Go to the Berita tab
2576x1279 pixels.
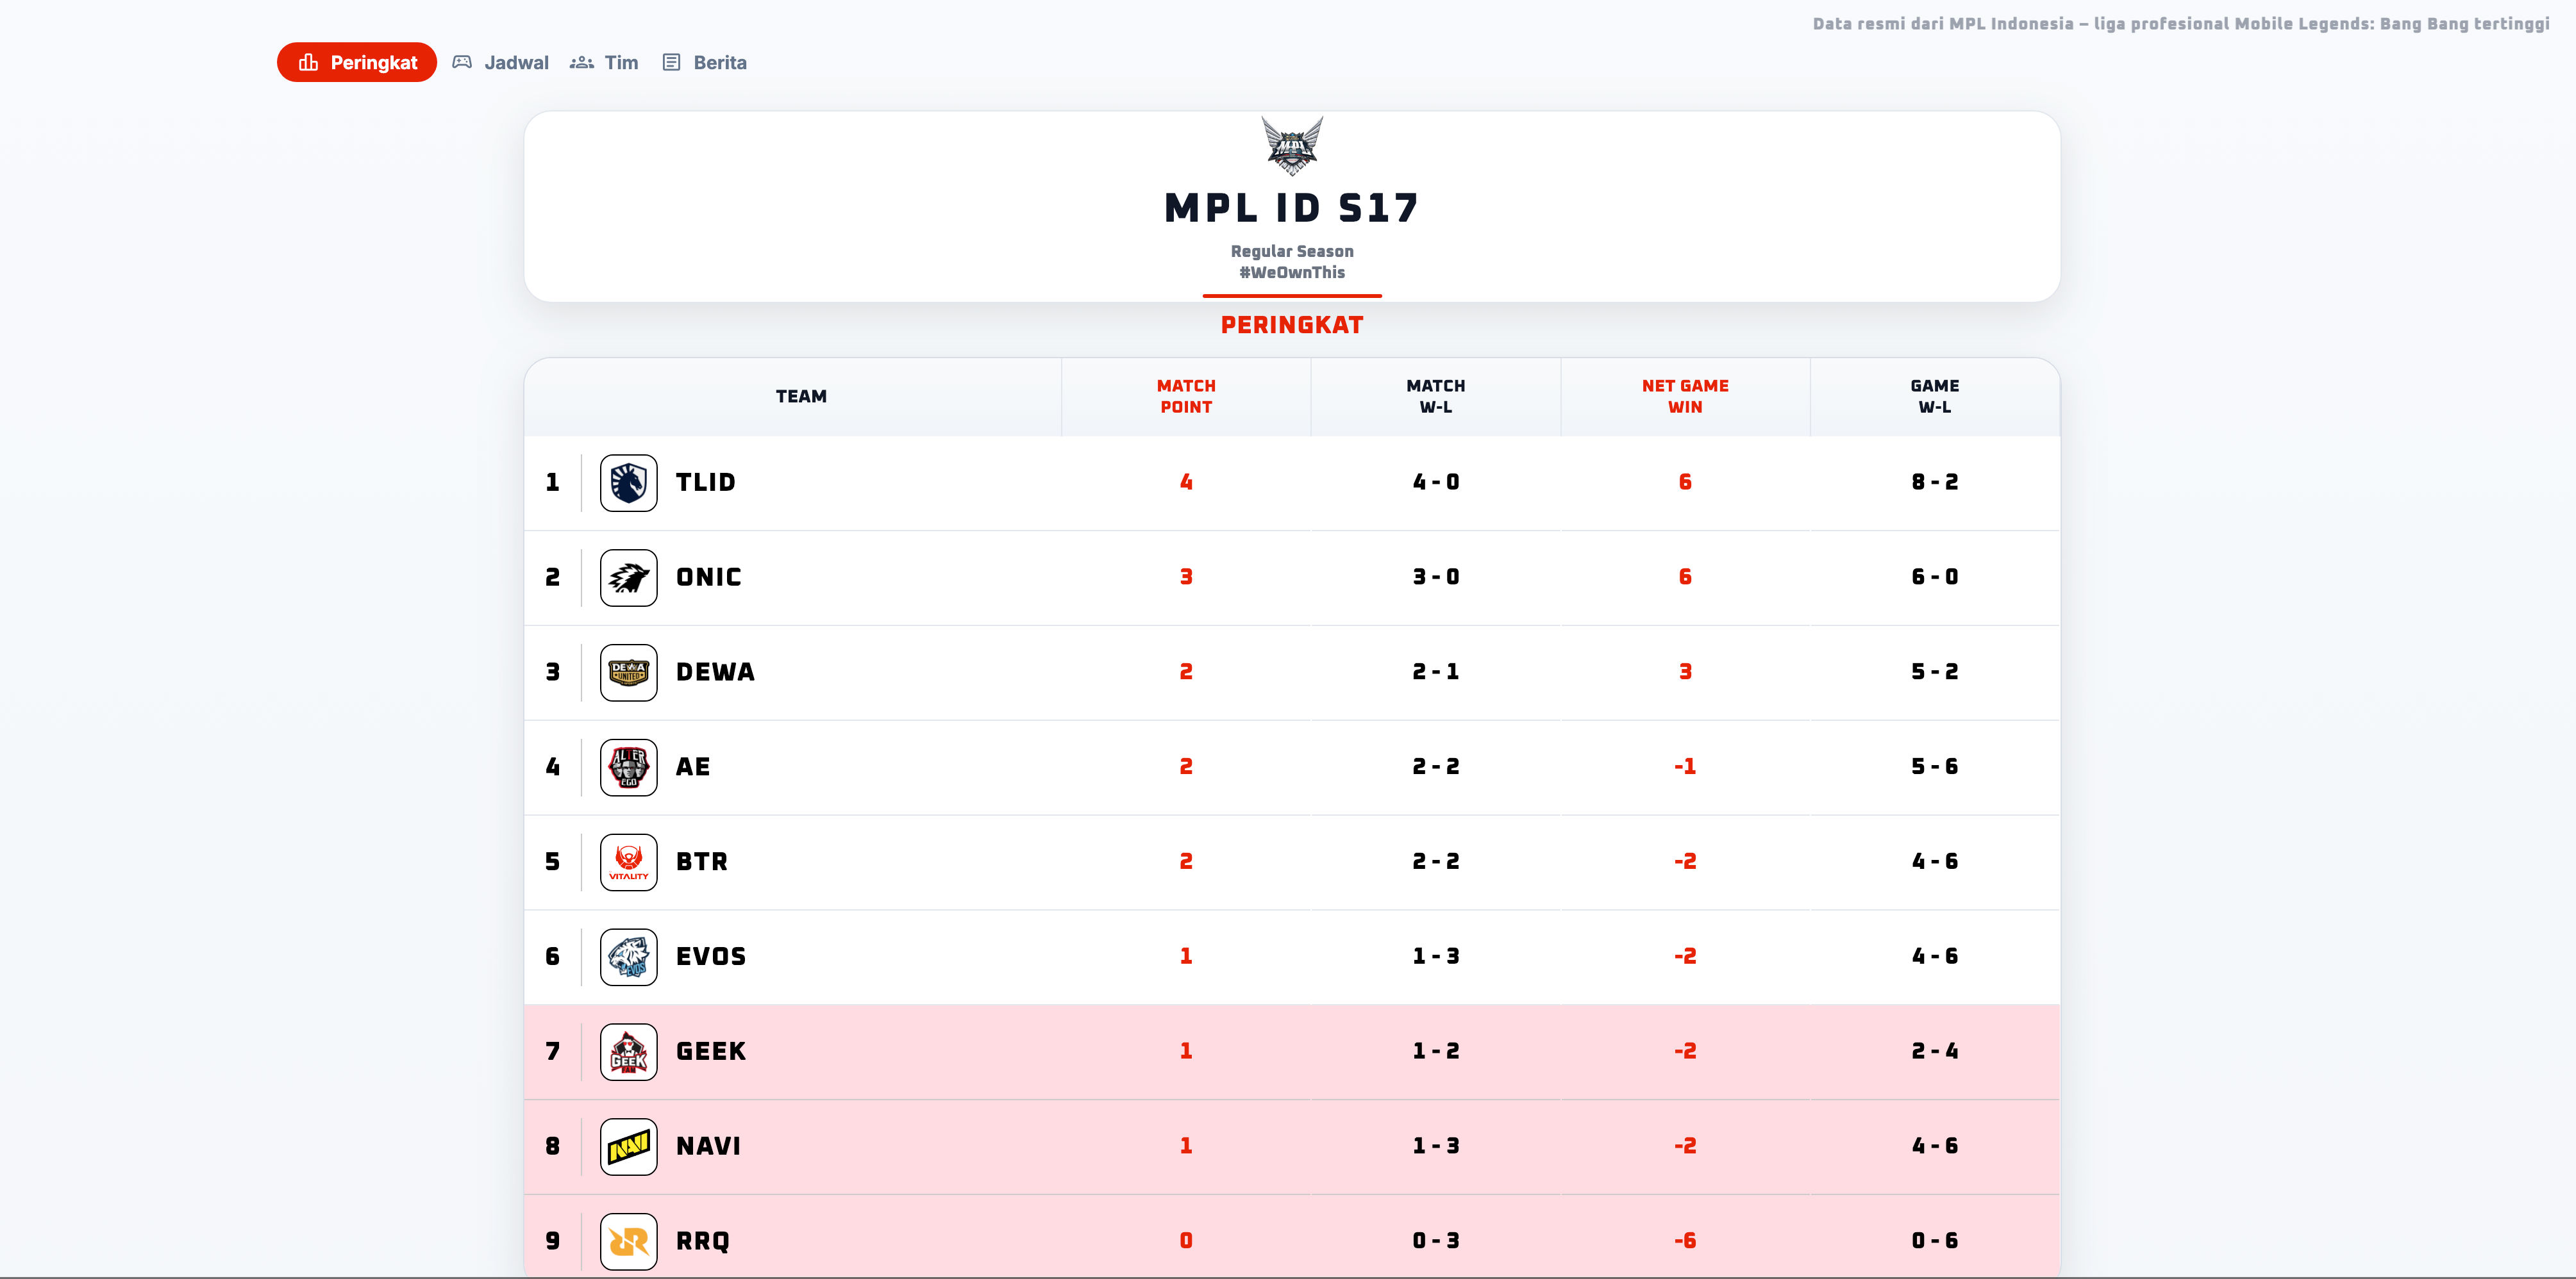tap(705, 62)
